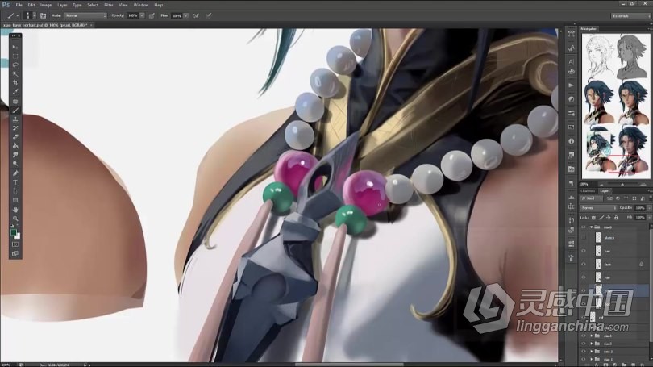Open the File menu
This screenshot has width=653, height=367.
[x=19, y=5]
